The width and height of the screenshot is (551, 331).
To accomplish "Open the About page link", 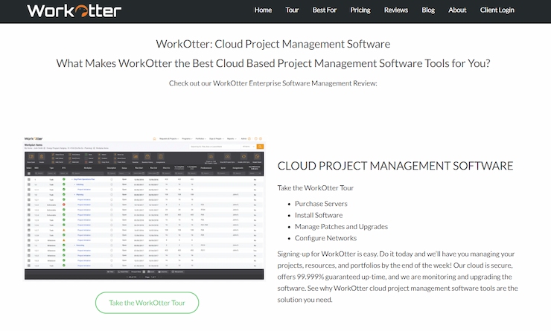I will pyautogui.click(x=457, y=10).
